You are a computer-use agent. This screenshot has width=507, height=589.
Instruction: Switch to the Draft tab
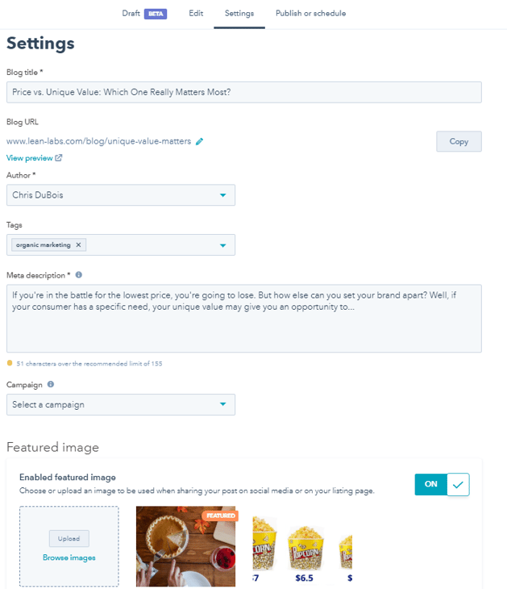(x=143, y=14)
